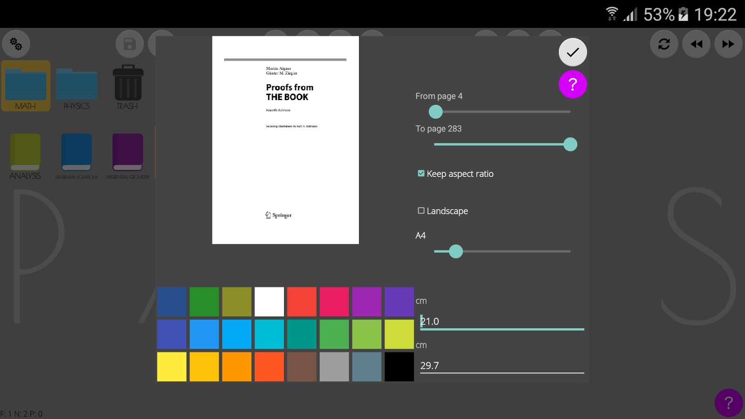Select the amber color swatch
745x419 pixels.
click(204, 367)
